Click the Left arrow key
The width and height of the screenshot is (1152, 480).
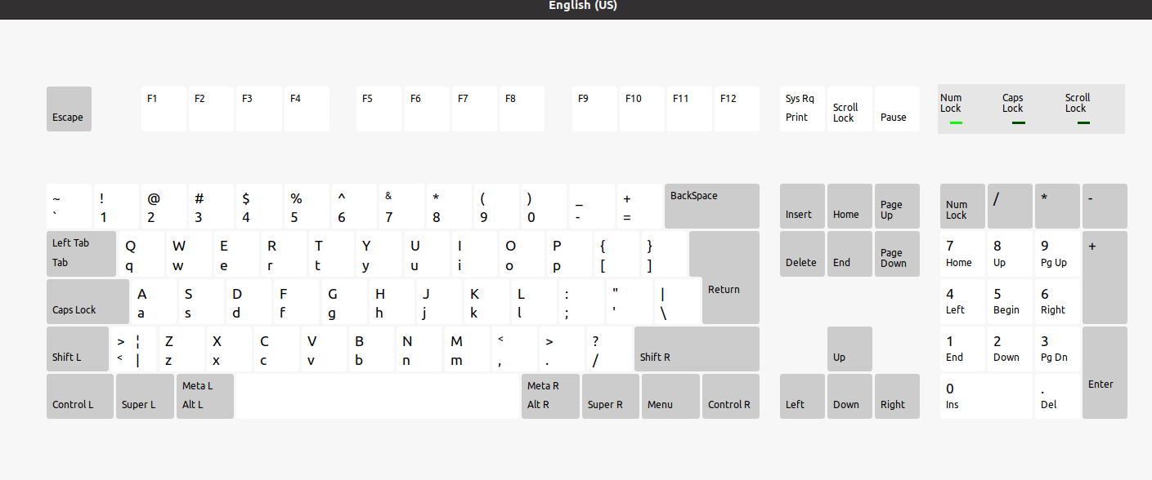[802, 396]
